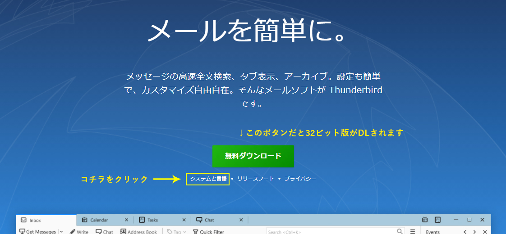Open calendar icon at tab bar right
This screenshot has width=506, height=234.
425,220
